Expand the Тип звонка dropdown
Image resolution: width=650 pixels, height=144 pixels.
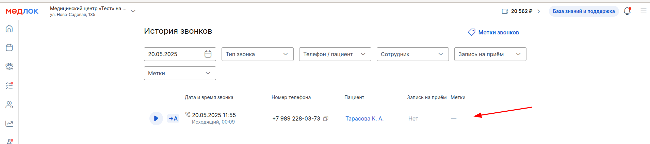258,54
